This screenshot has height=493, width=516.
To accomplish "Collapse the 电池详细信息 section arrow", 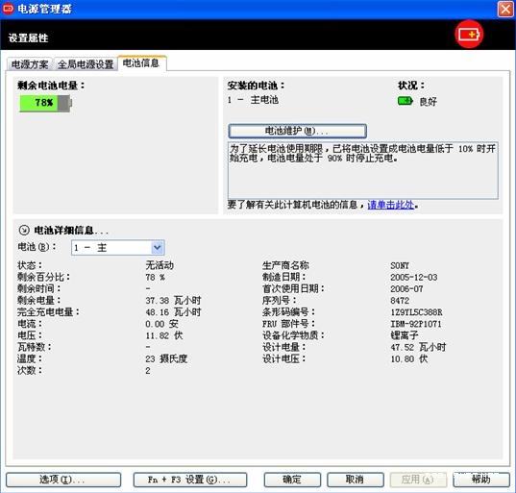I will tap(24, 230).
